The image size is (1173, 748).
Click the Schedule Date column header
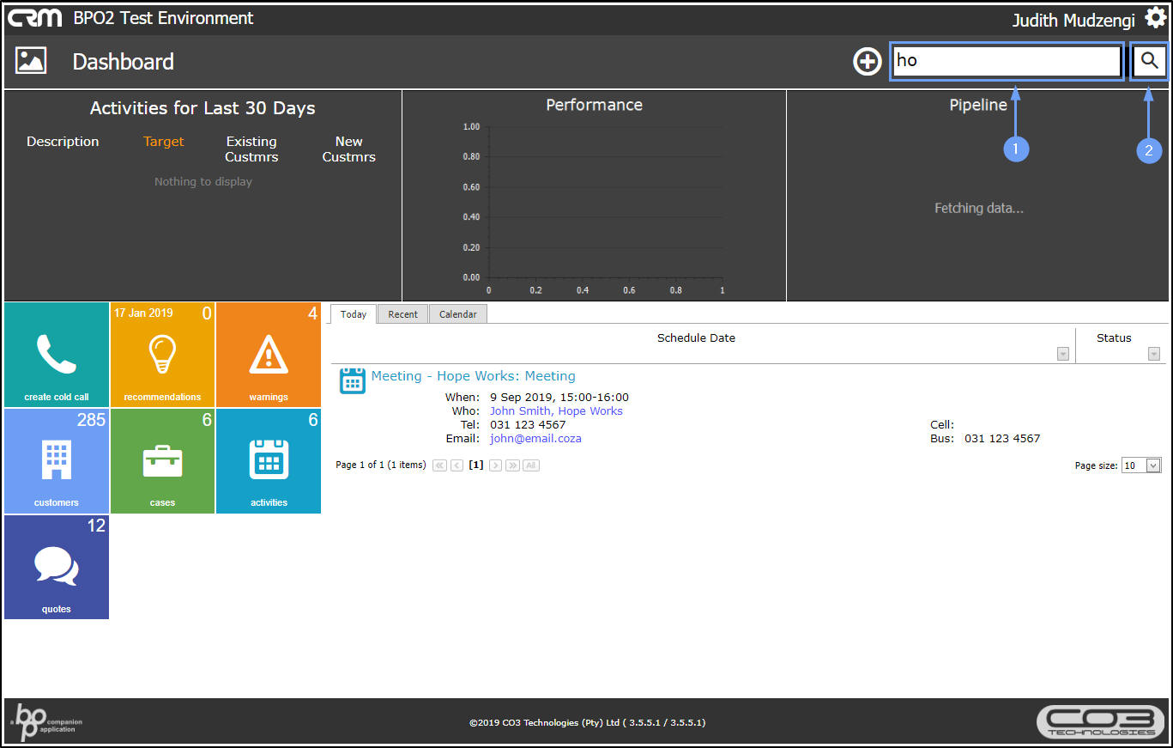(696, 338)
